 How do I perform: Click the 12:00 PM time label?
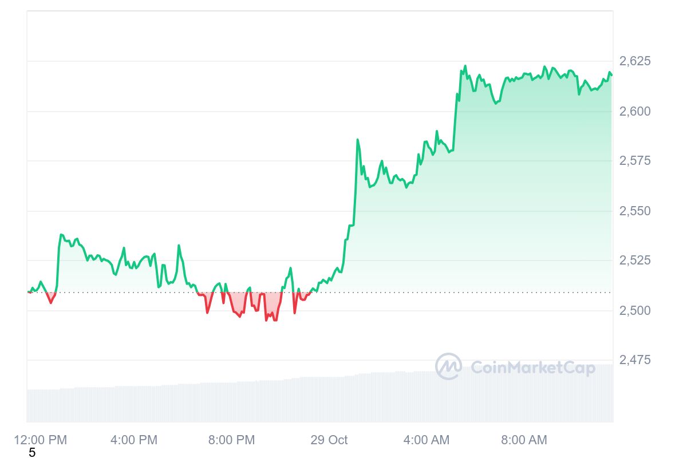point(40,440)
